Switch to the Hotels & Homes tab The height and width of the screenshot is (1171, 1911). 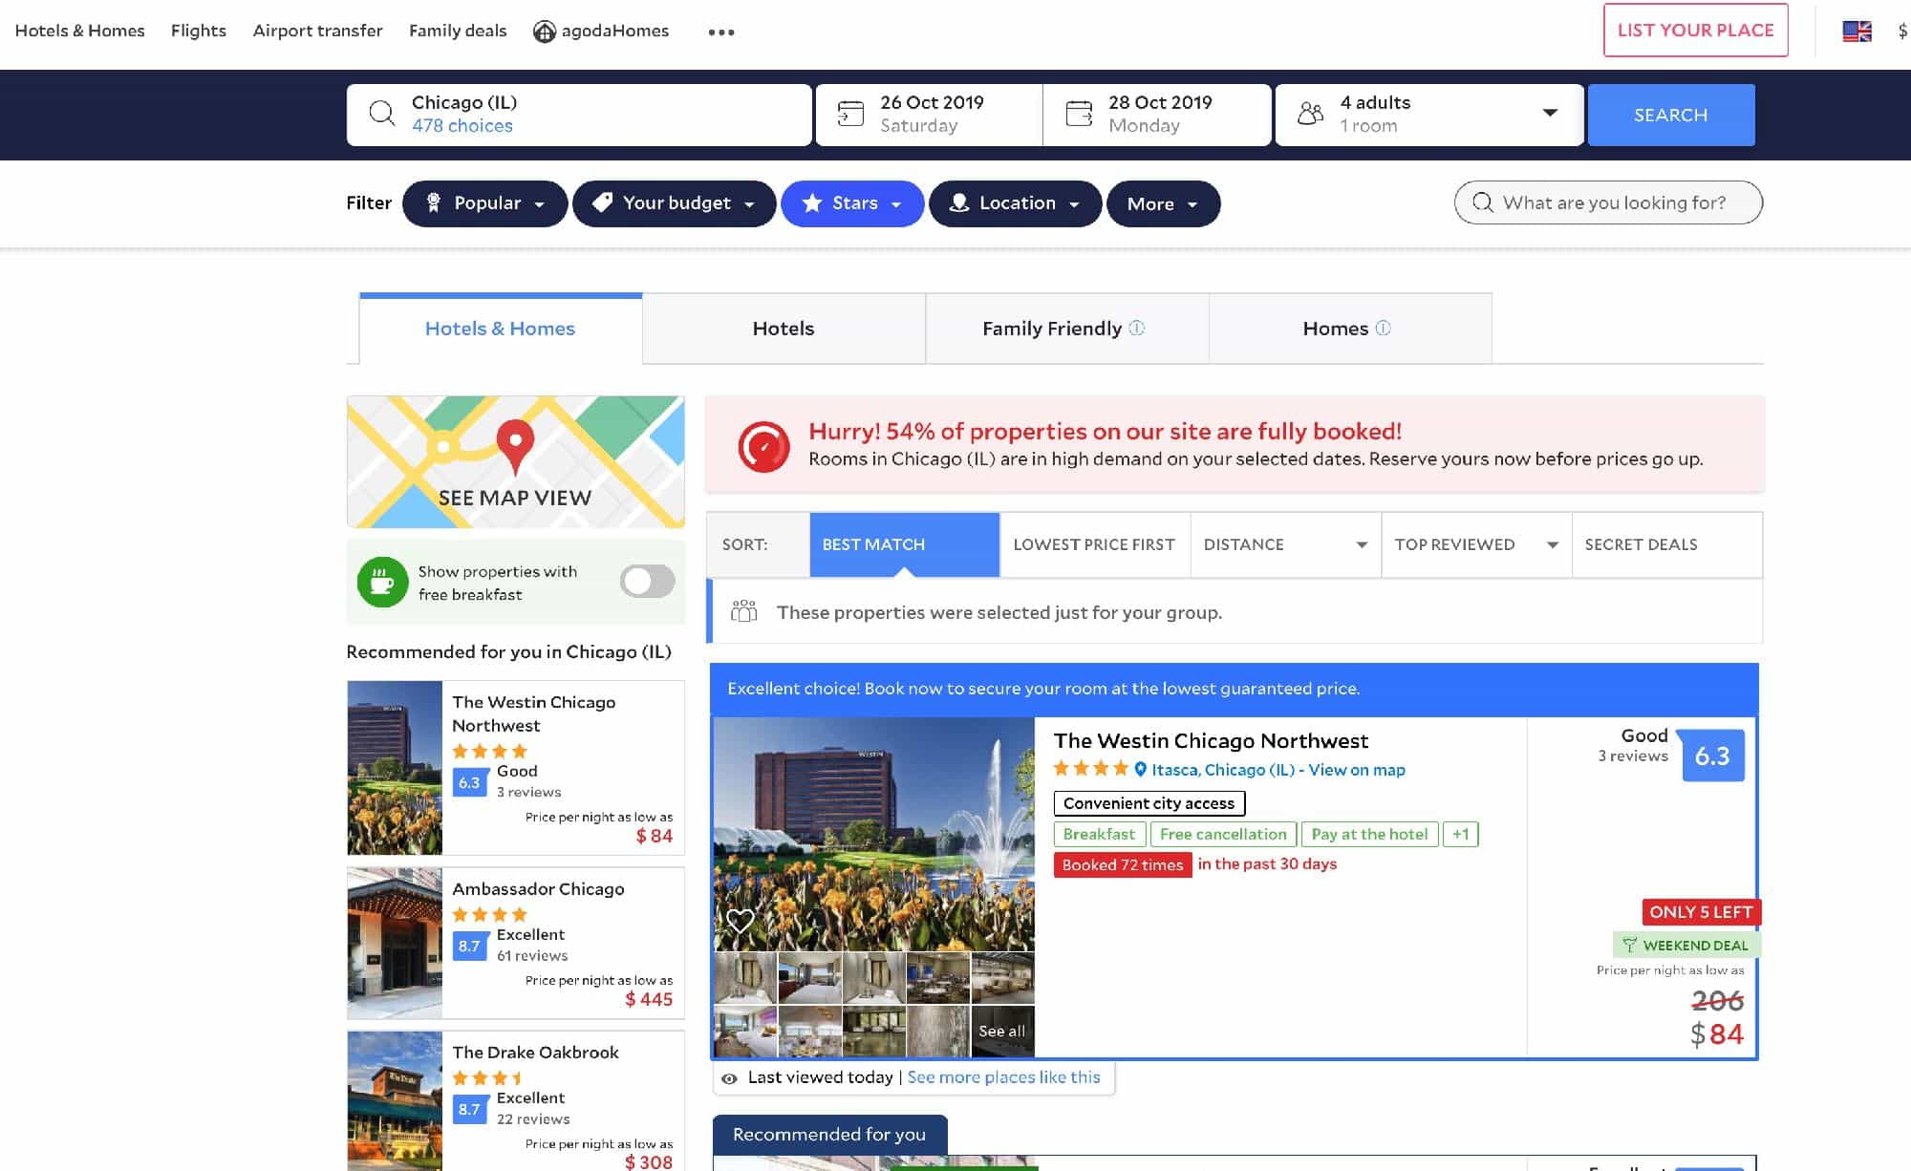pos(500,329)
